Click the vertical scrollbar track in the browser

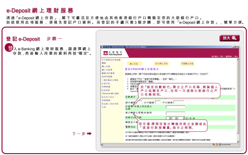(x=238, y=100)
